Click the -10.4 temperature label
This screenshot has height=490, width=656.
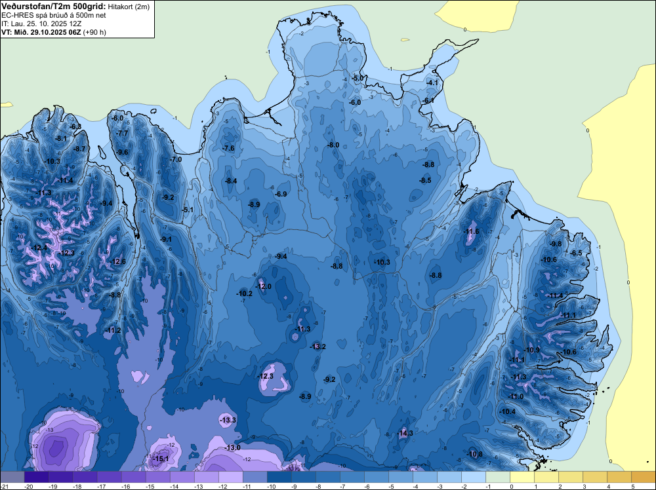coord(508,411)
